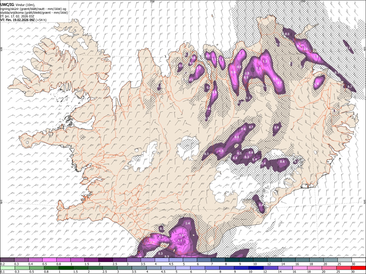Pick lower legend swatch starting at 3

tap(124, 268)
